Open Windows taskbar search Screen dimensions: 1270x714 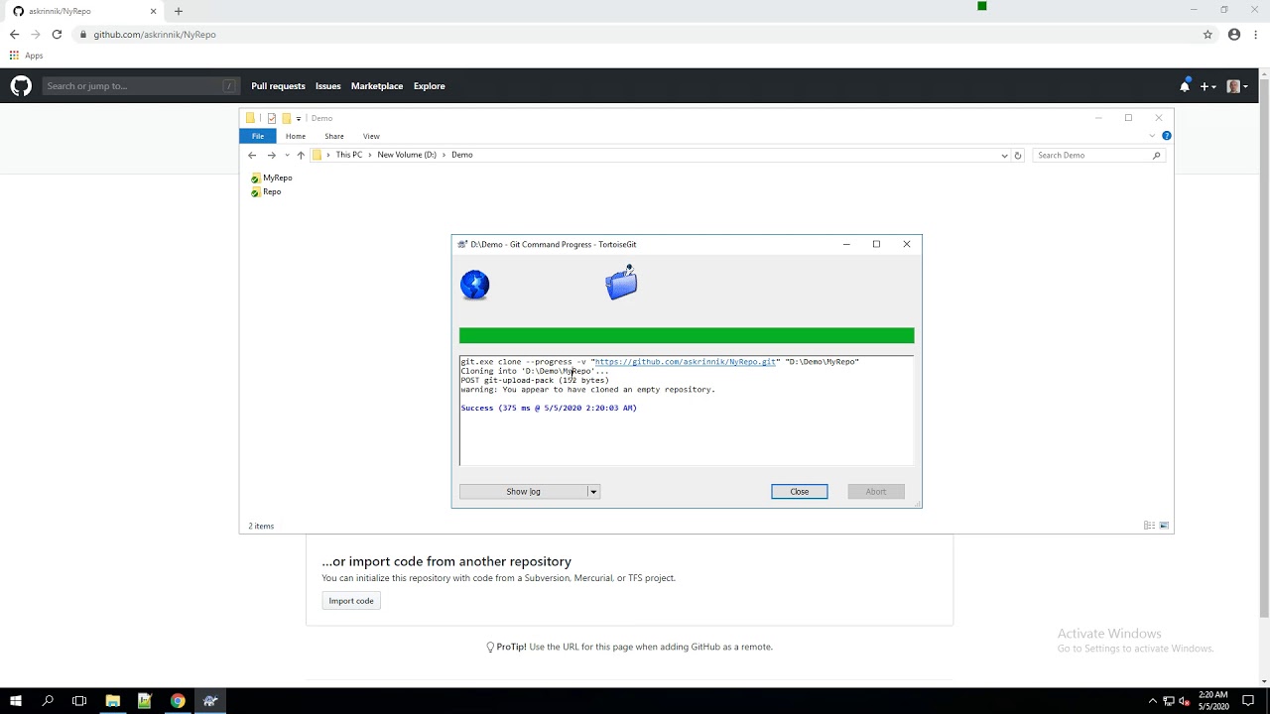pyautogui.click(x=48, y=701)
